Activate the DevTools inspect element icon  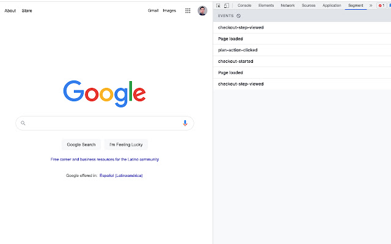point(218,5)
